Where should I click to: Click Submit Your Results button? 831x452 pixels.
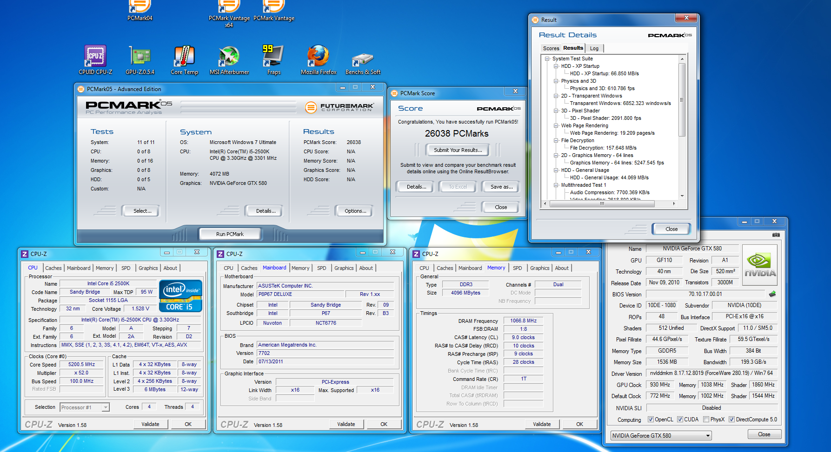(x=458, y=150)
